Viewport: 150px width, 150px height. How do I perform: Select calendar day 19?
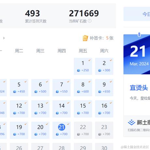(x=19, y=130)
